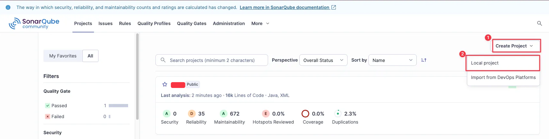Viewport: 549px width, 139px height.
Task: Switch to My Favorites projects
Action: [x=63, y=56]
